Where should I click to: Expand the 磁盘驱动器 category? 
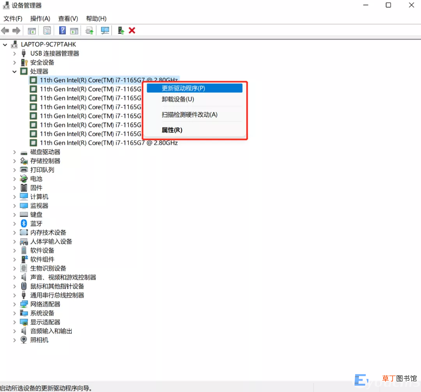14,152
